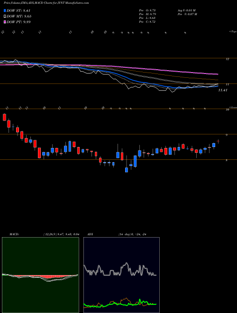Click the MACD panel heading
The width and height of the screenshot is (237, 313).
tap(14, 234)
